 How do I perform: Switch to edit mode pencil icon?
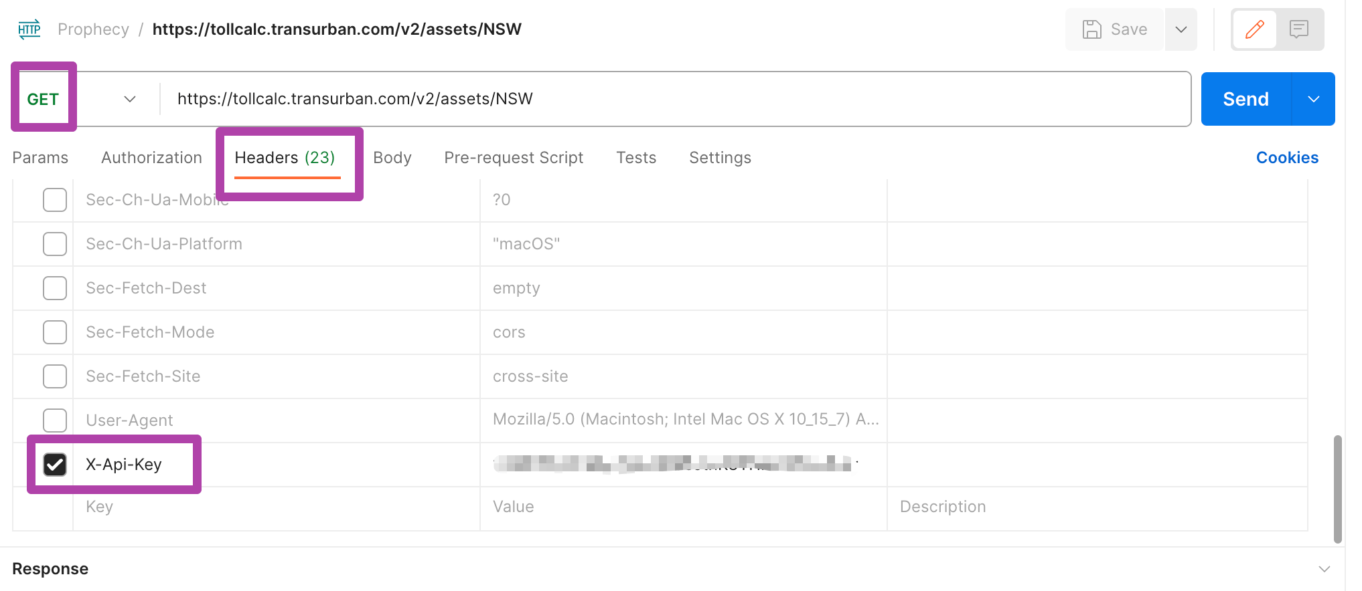point(1254,29)
